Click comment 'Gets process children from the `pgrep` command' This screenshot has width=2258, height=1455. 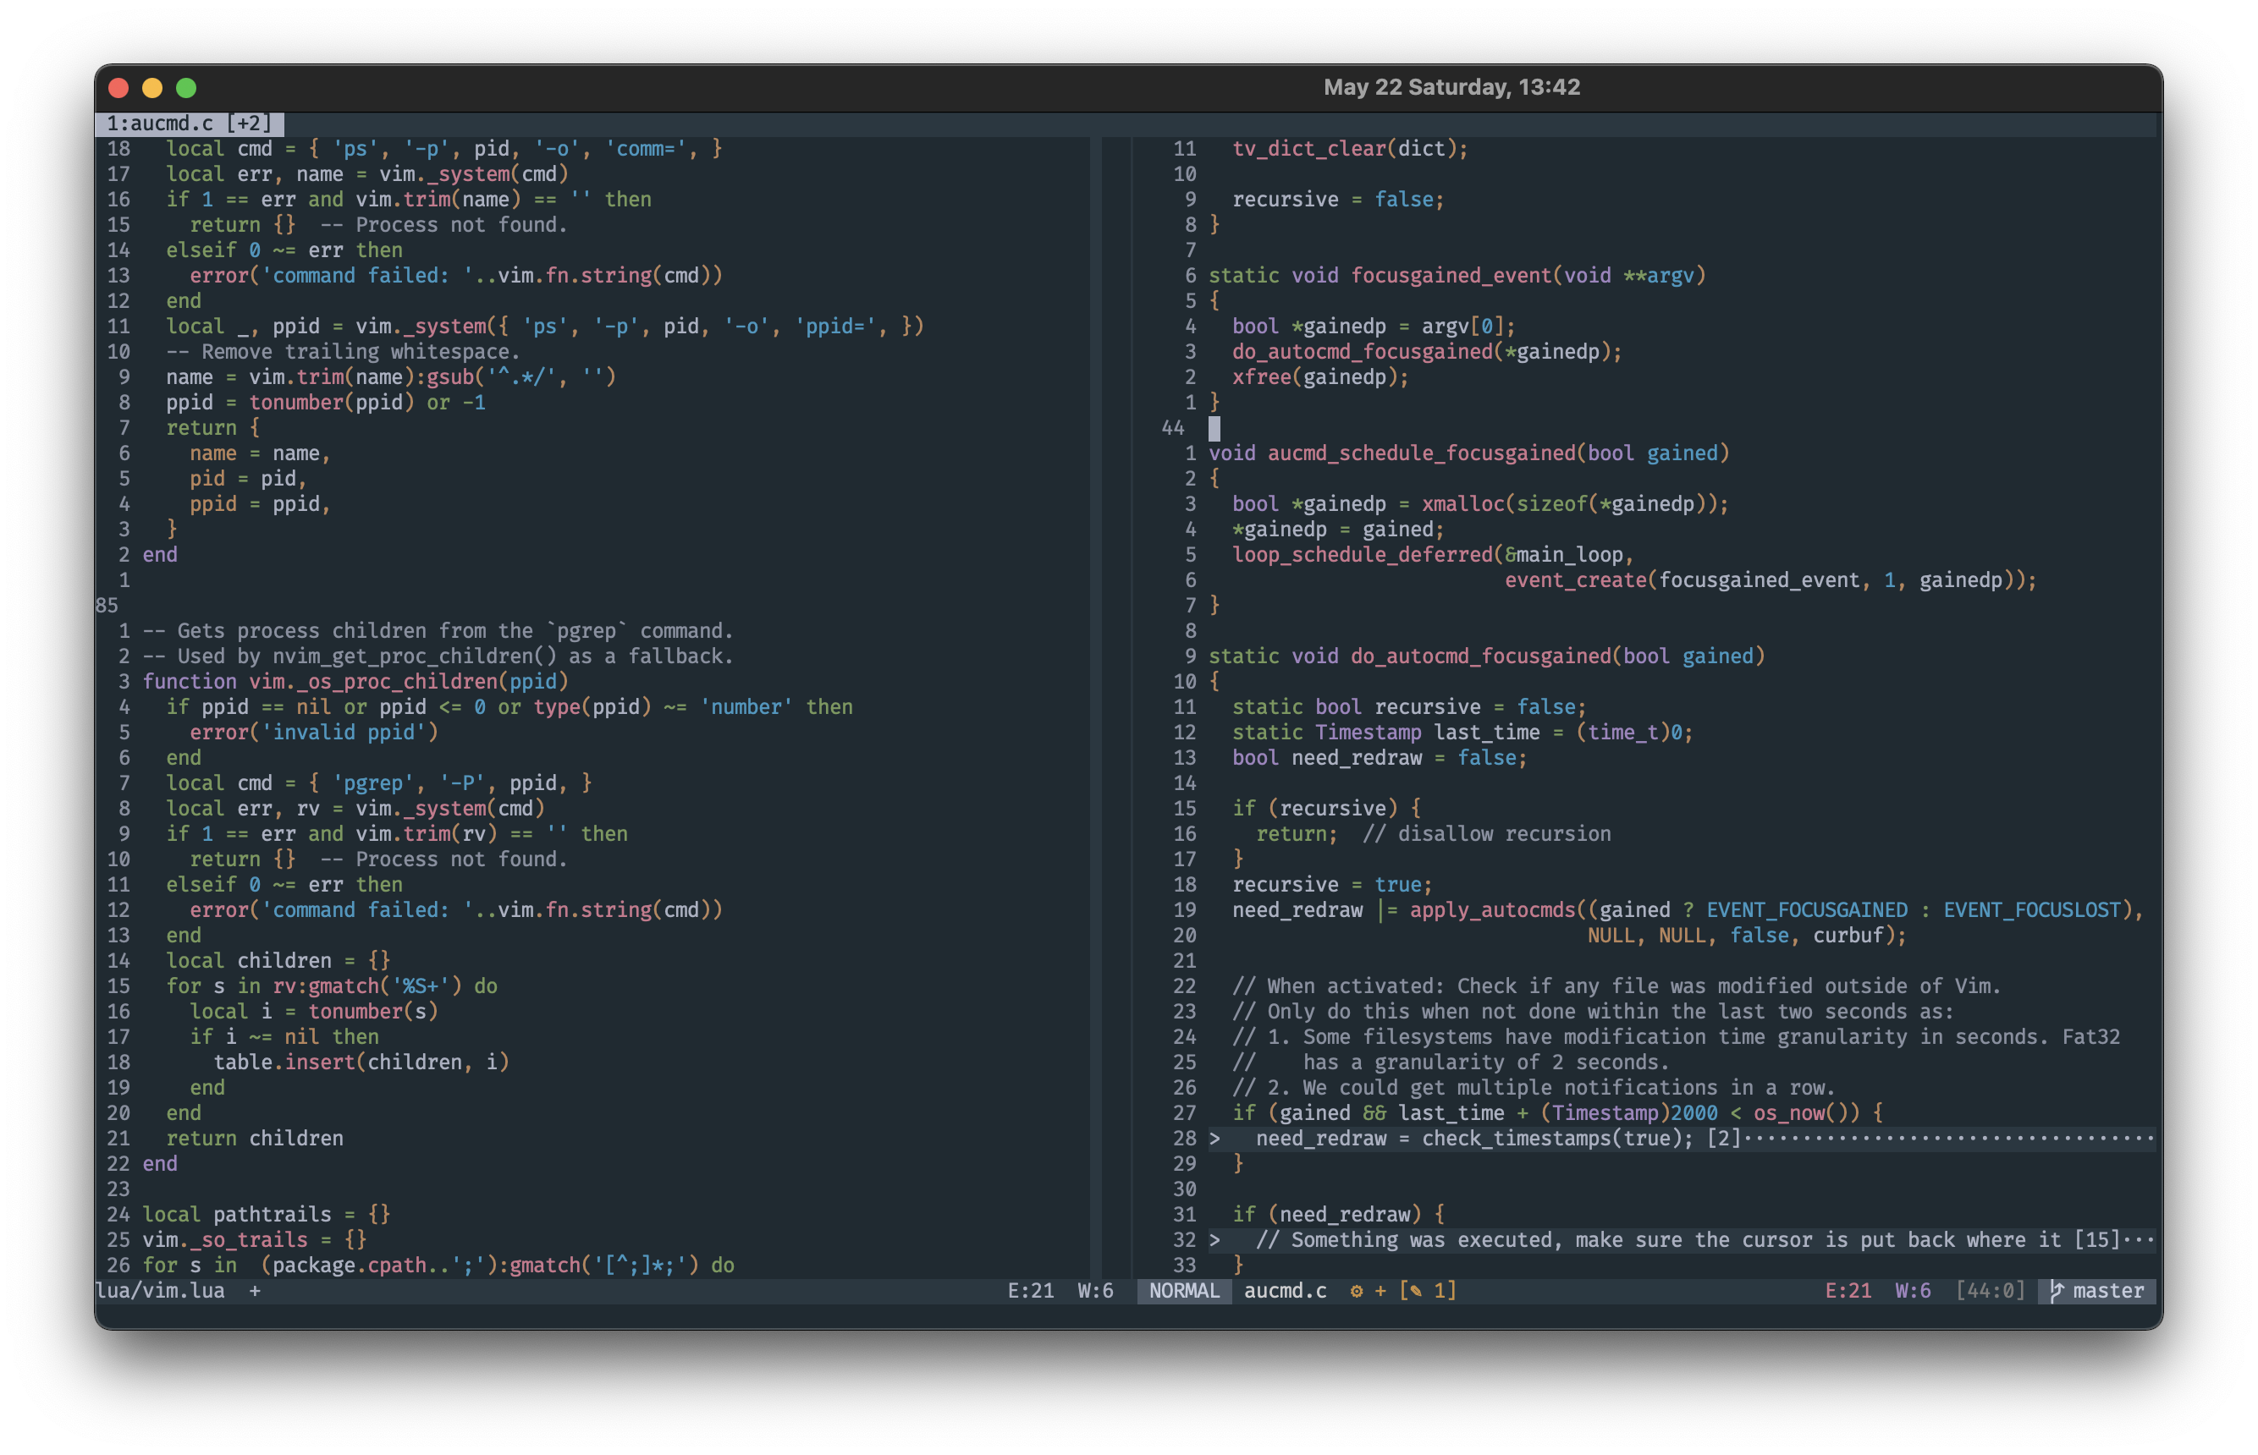click(x=438, y=631)
